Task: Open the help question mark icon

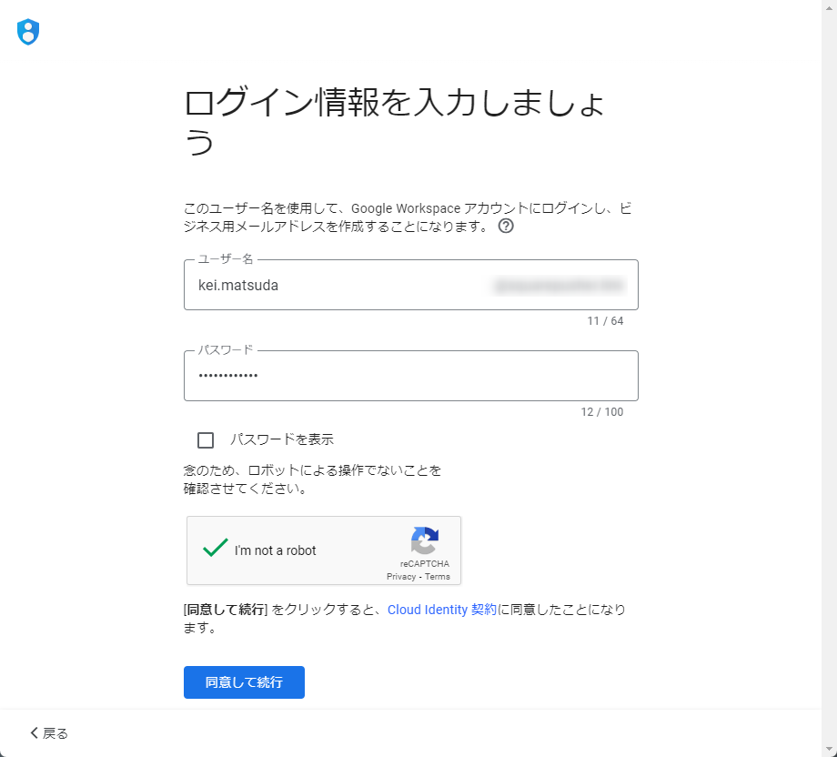Action: (x=506, y=227)
